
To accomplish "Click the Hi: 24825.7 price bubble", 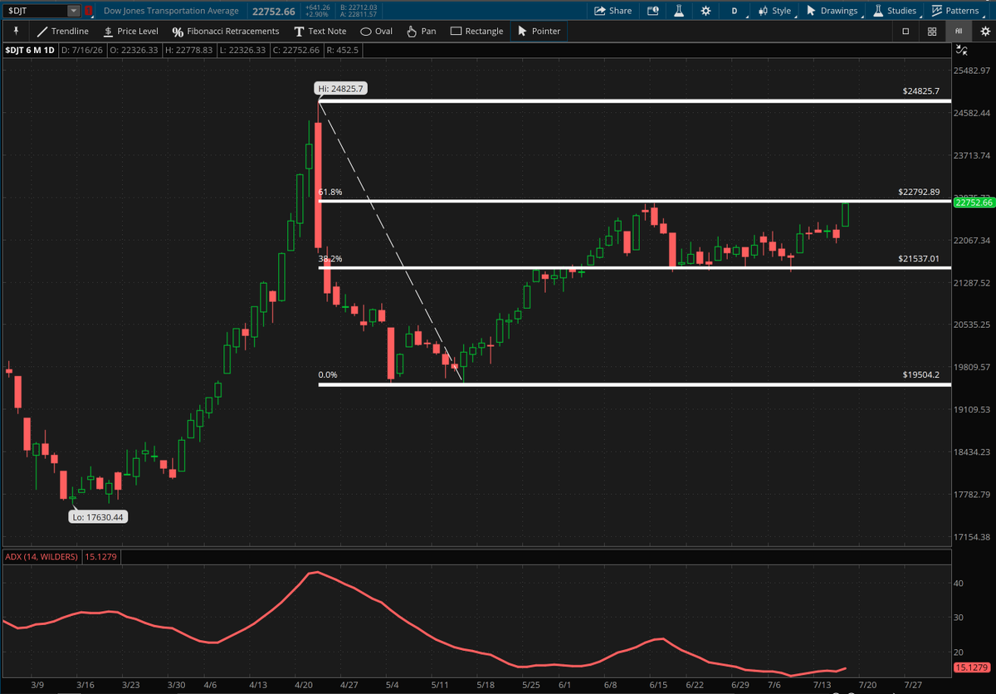I will coord(339,89).
